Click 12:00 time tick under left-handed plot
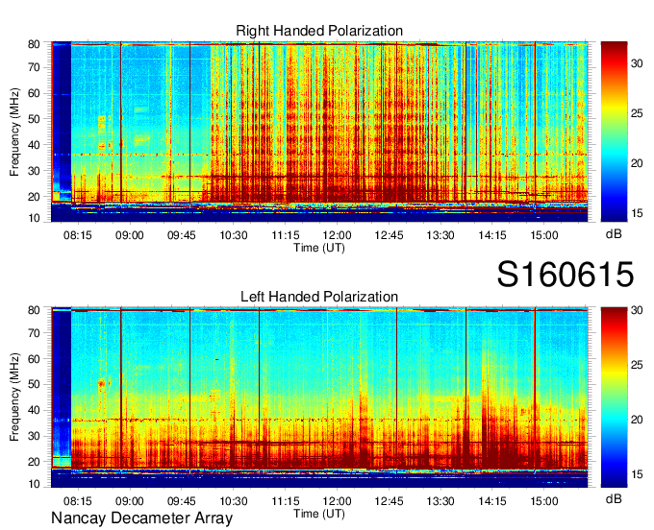Viewport: 654px width, 530px height. coord(337,501)
